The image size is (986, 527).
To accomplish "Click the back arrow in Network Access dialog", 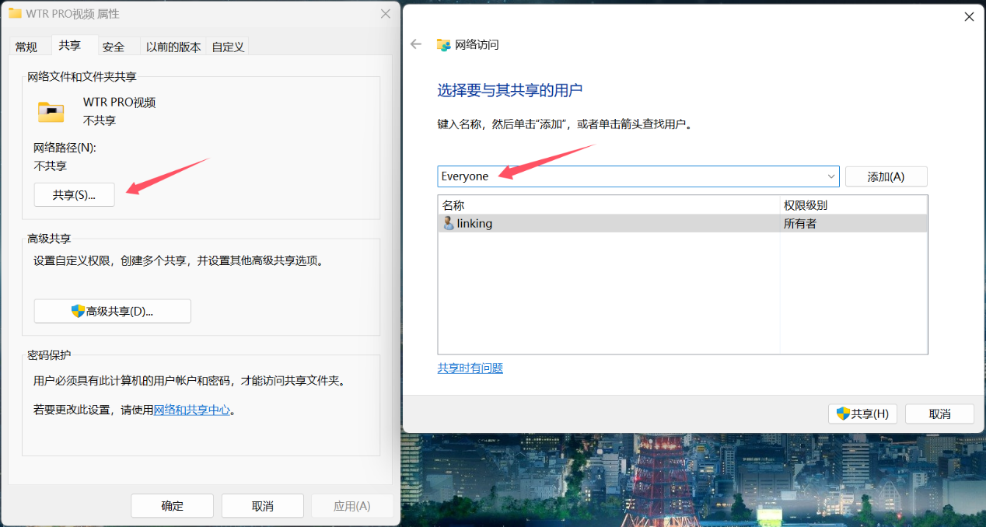I will pyautogui.click(x=416, y=44).
